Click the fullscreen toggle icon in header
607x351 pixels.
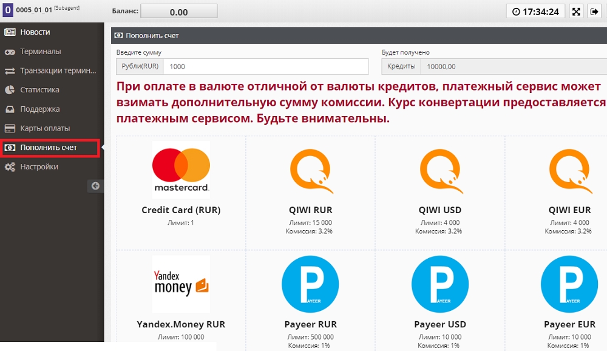click(577, 12)
